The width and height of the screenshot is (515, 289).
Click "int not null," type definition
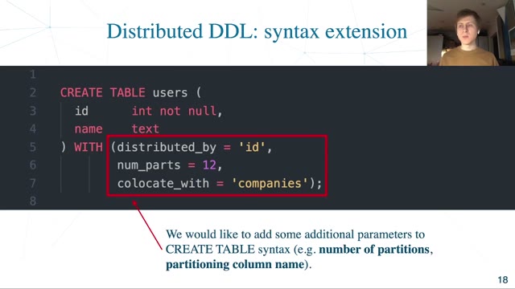click(177, 111)
